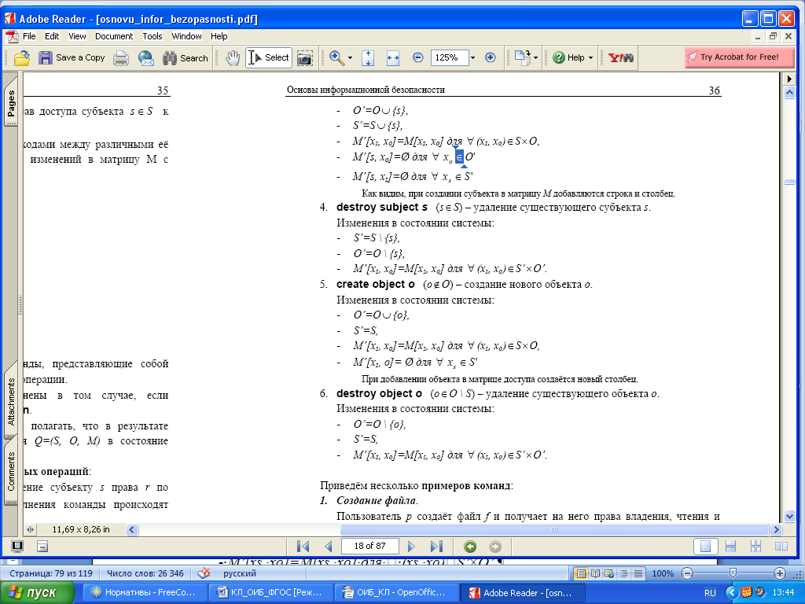The image size is (805, 604).
Task: Click vertical scrollbar up arrow
Action: pyautogui.click(x=790, y=93)
